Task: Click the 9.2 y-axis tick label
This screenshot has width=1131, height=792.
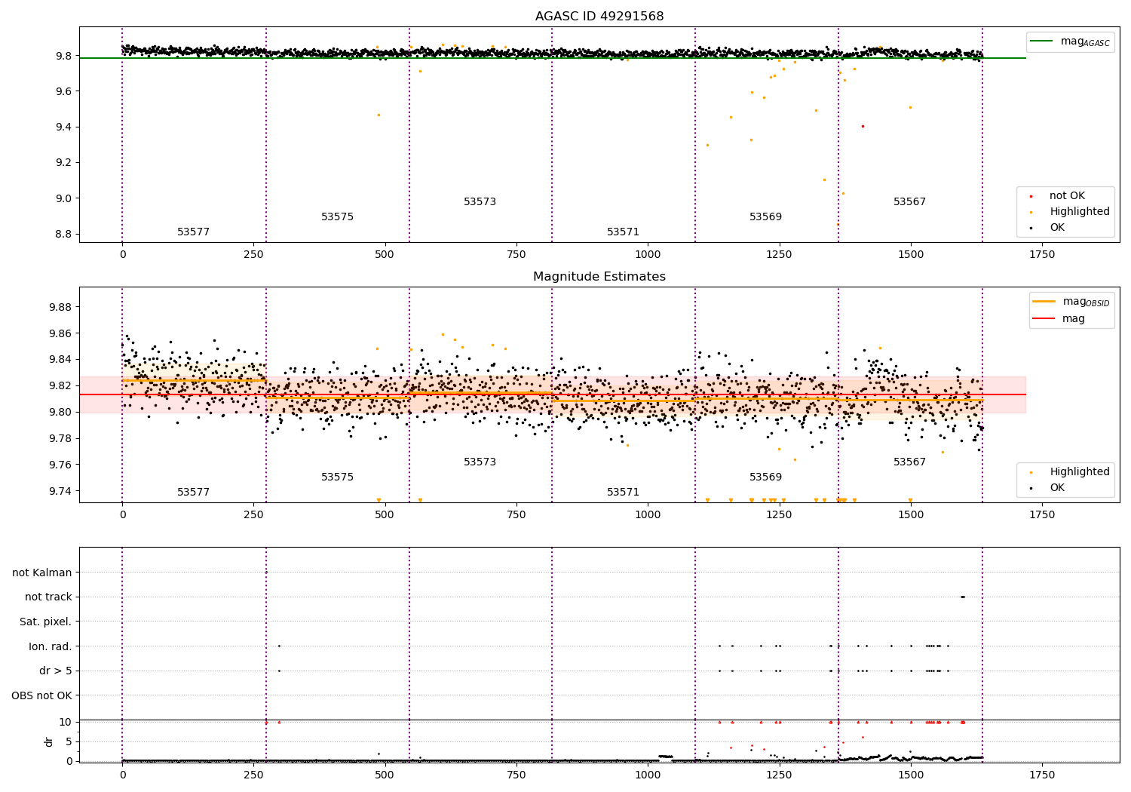Action: (x=63, y=163)
